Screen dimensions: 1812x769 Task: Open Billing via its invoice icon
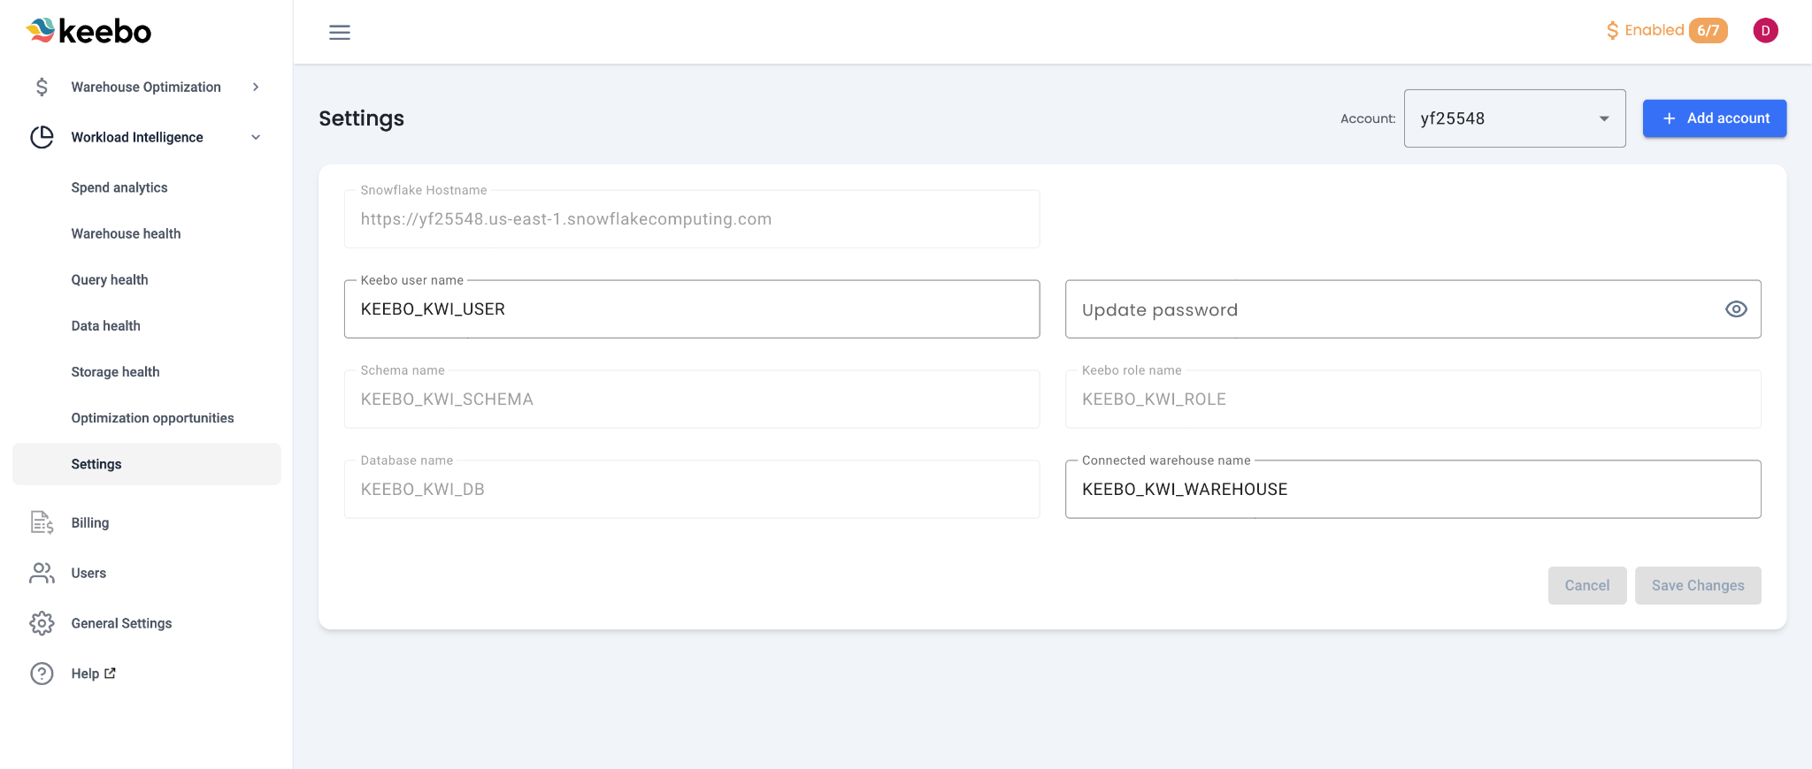(42, 522)
